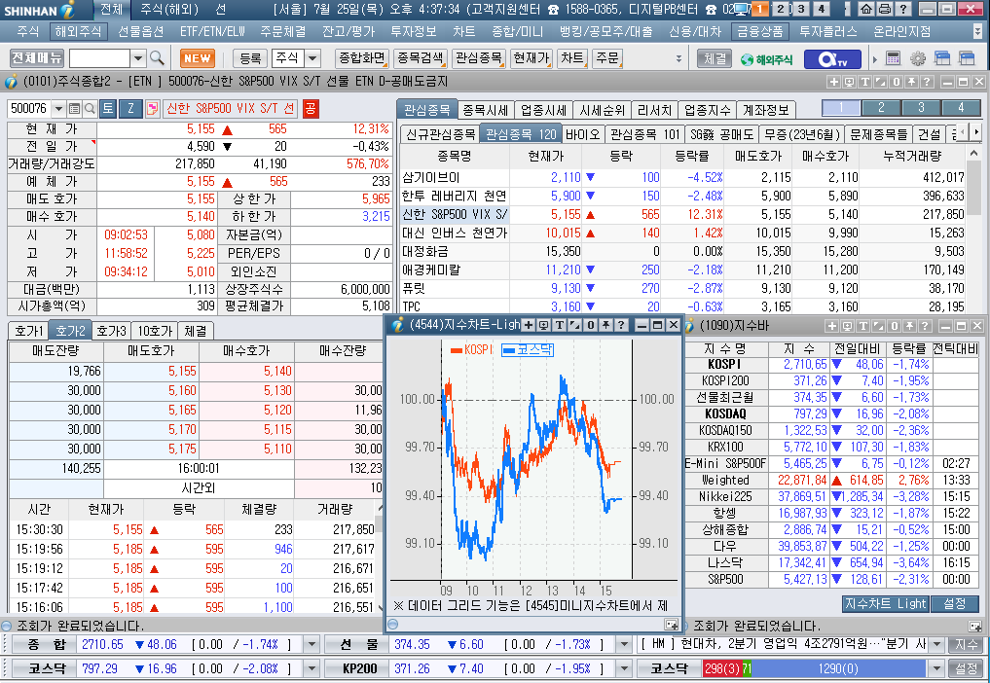Screen dimensions: 990x683
Task: Click T font icon in 주식종합2 window header
Action: 865,82
